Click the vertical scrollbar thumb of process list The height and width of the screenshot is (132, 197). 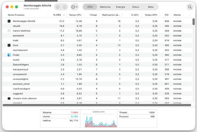click(x=193, y=22)
